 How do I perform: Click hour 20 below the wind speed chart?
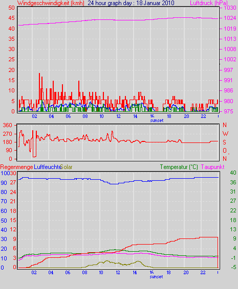(x=186, y=116)
